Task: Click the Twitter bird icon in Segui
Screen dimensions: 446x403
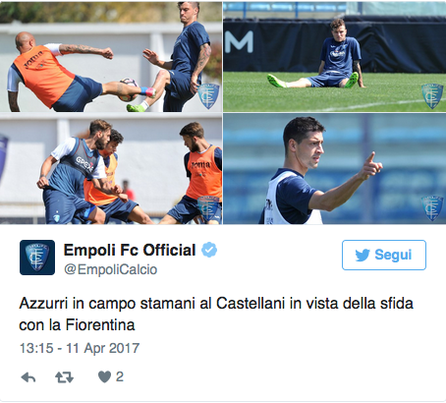Action: (362, 255)
